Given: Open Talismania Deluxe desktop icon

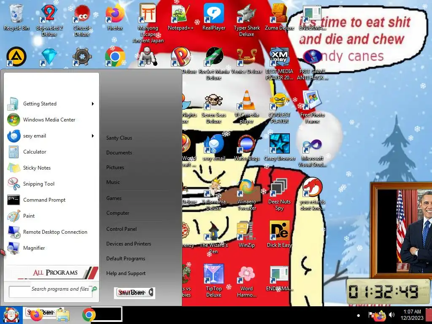Looking at the screenshot, I should tap(214, 194).
